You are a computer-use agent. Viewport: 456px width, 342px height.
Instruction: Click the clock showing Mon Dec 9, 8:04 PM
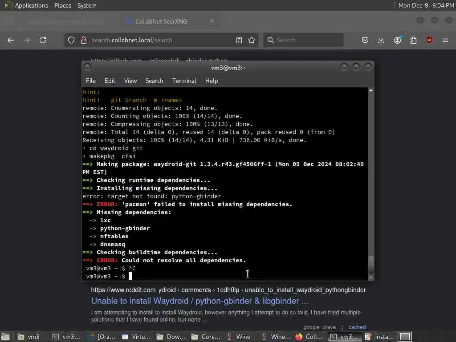(x=426, y=5)
